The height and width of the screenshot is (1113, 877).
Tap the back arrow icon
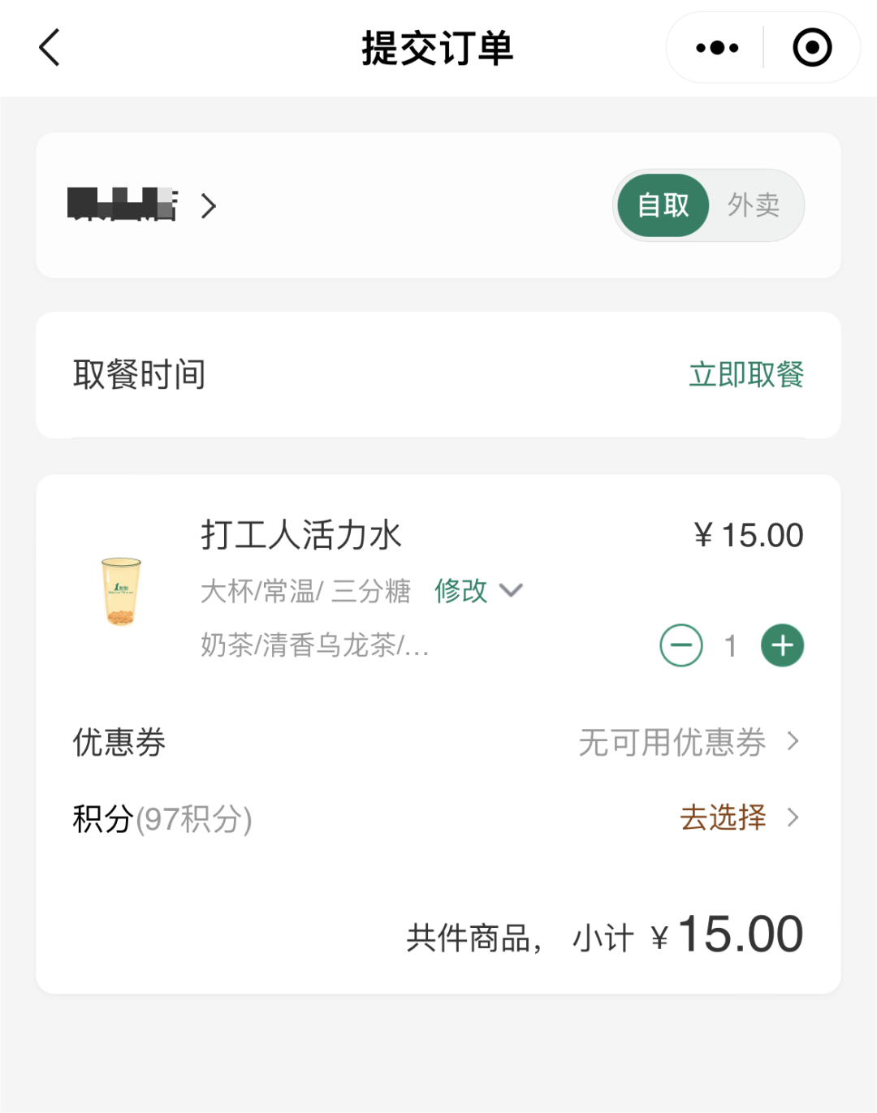tap(50, 48)
